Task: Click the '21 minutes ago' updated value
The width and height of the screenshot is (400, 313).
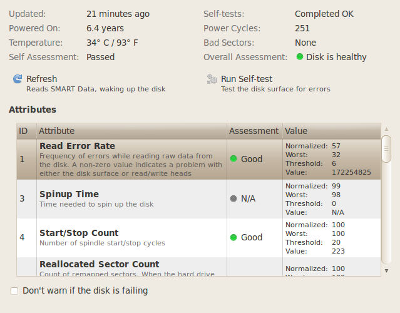Action: click(118, 14)
